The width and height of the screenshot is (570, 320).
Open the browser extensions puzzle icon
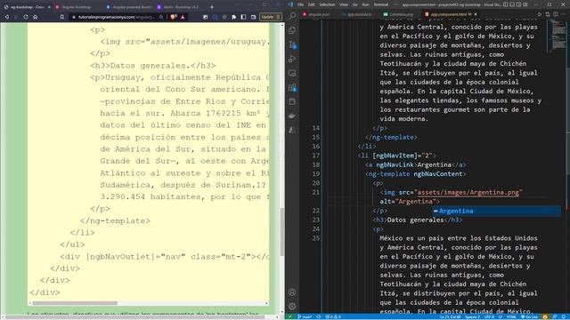(233, 17)
